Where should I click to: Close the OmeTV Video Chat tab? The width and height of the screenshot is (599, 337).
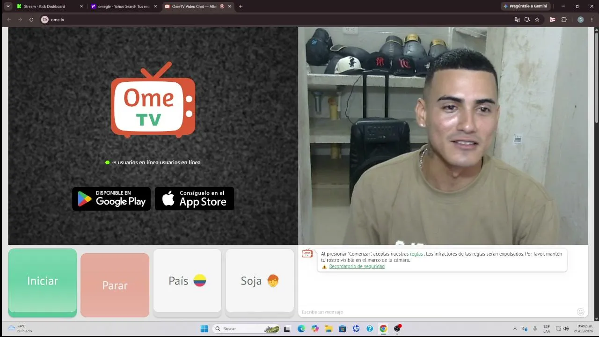[229, 7]
